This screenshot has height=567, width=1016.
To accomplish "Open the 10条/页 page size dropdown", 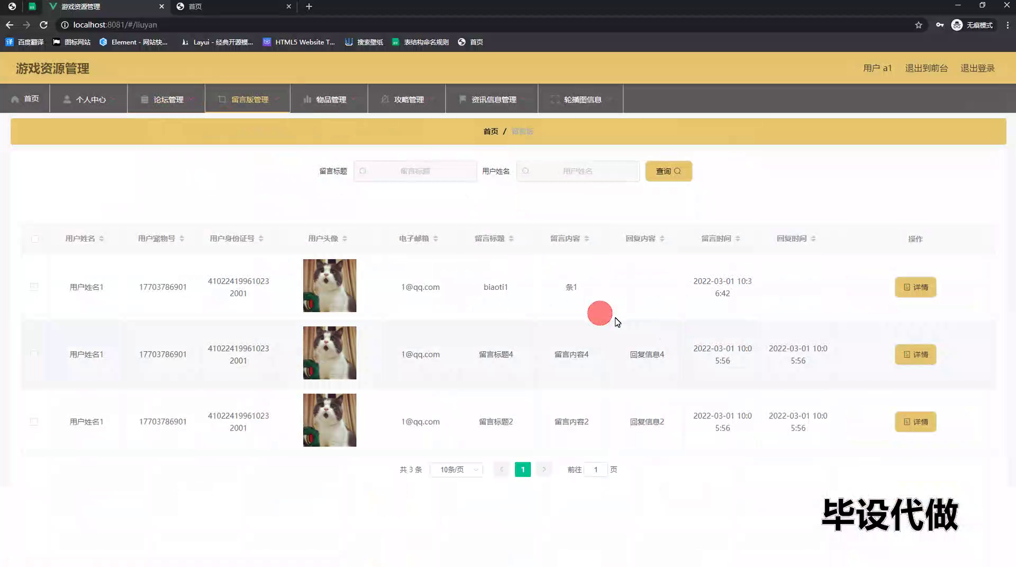I will pyautogui.click(x=457, y=470).
